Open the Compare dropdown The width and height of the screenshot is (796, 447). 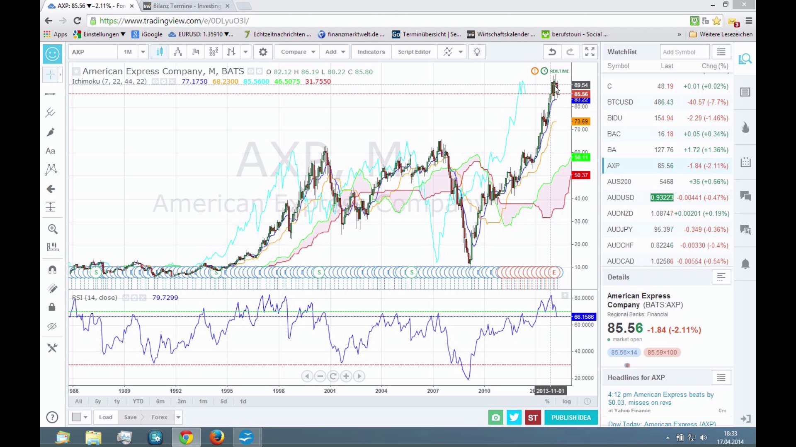[x=297, y=52]
